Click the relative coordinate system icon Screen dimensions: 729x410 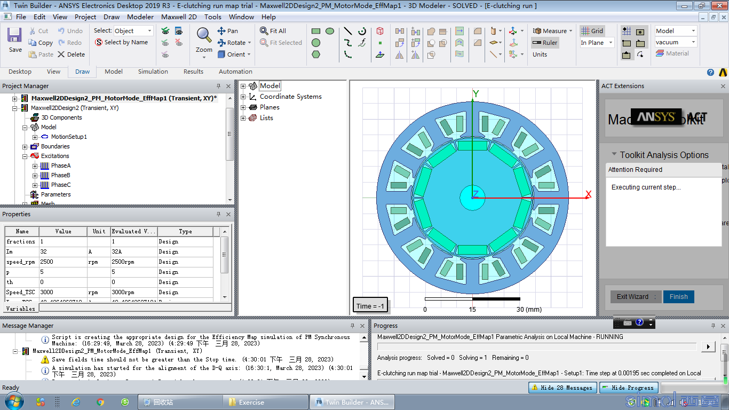pos(513,31)
